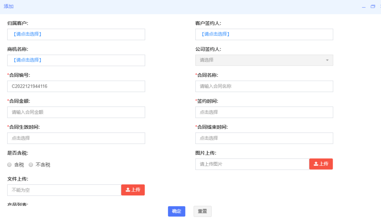Open the 合同生效时间 date picker
Image resolution: width=381 pixels, height=219 pixels.
[76, 138]
